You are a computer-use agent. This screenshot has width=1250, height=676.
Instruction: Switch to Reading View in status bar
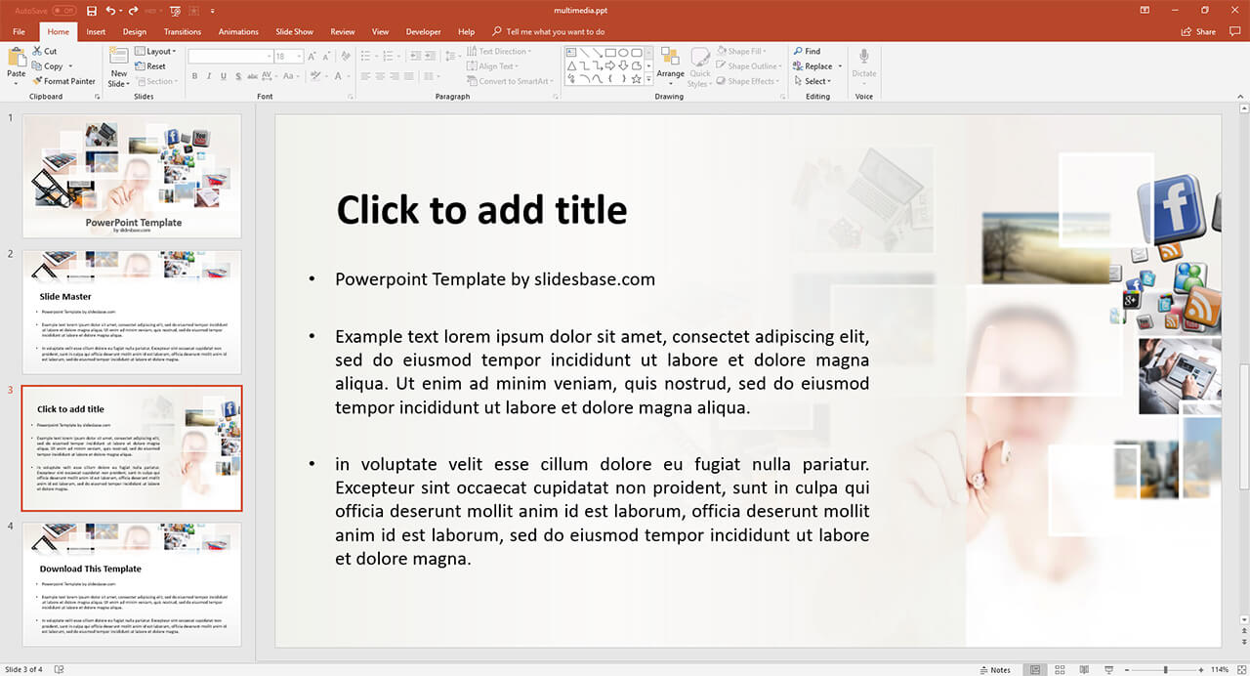[x=1084, y=669]
